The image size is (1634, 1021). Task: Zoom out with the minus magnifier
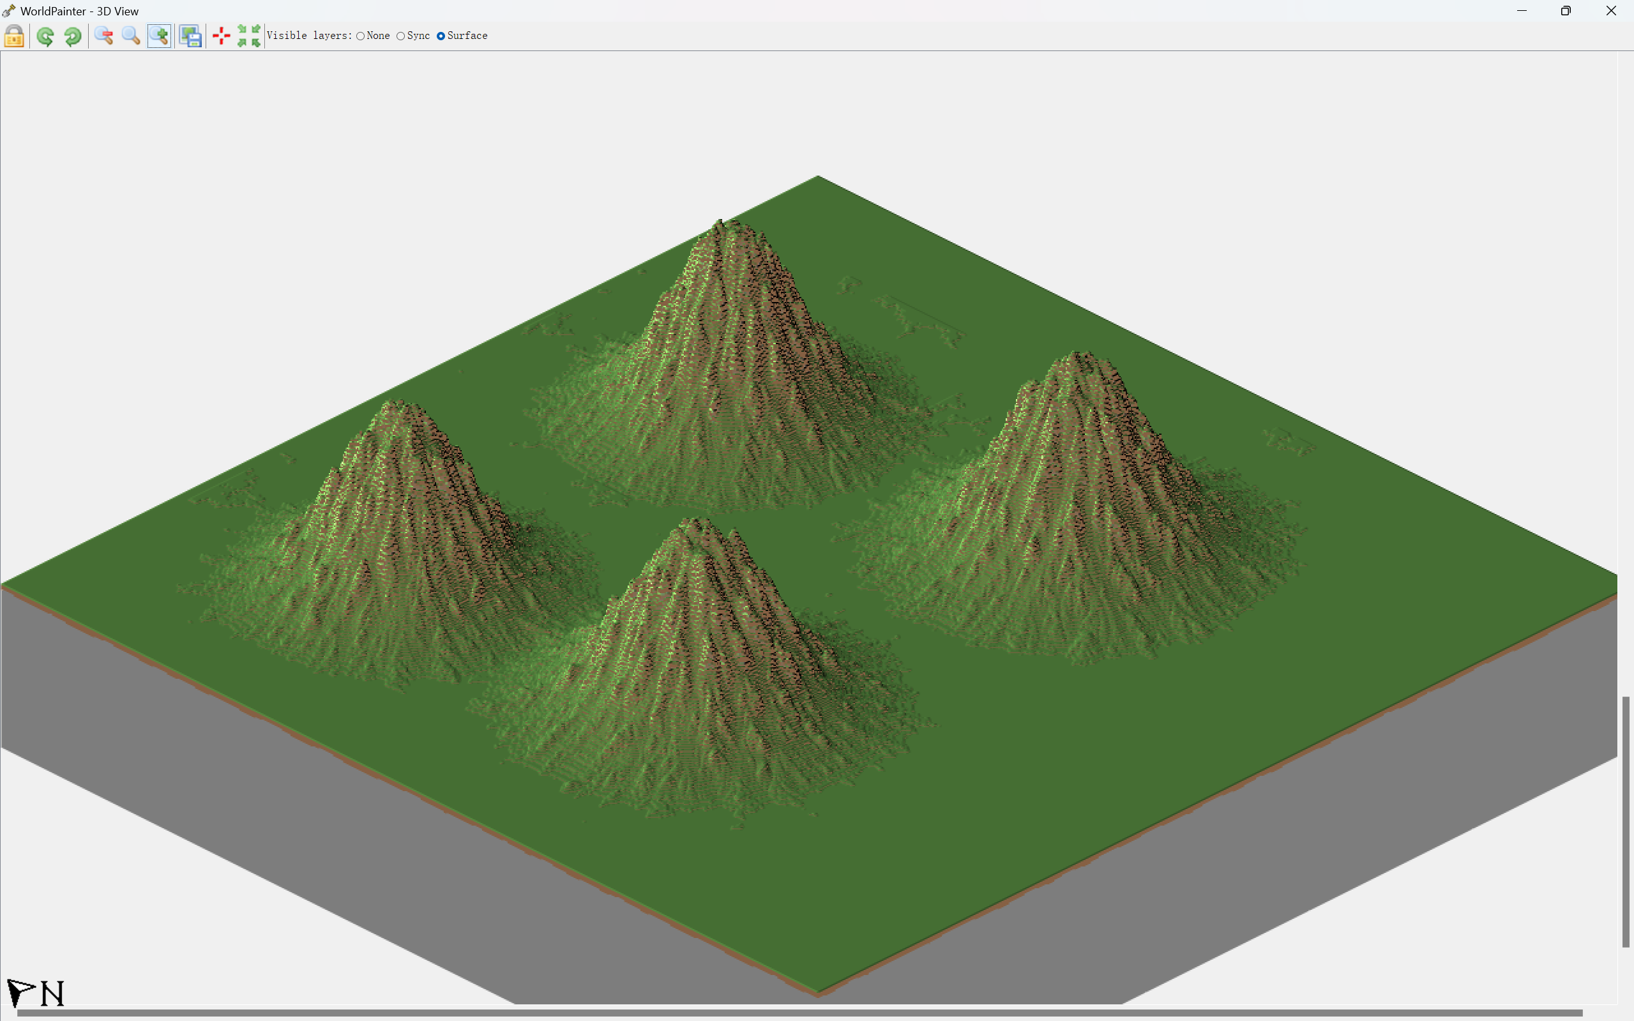(103, 36)
